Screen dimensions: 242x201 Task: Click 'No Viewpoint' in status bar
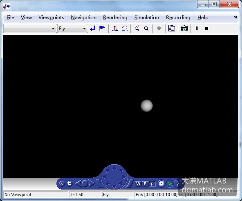18,194
